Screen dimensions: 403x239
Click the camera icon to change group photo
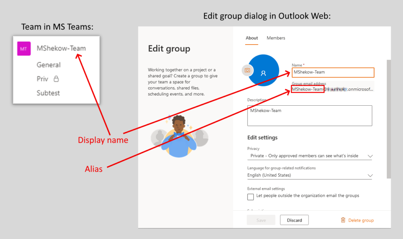pyautogui.click(x=247, y=70)
